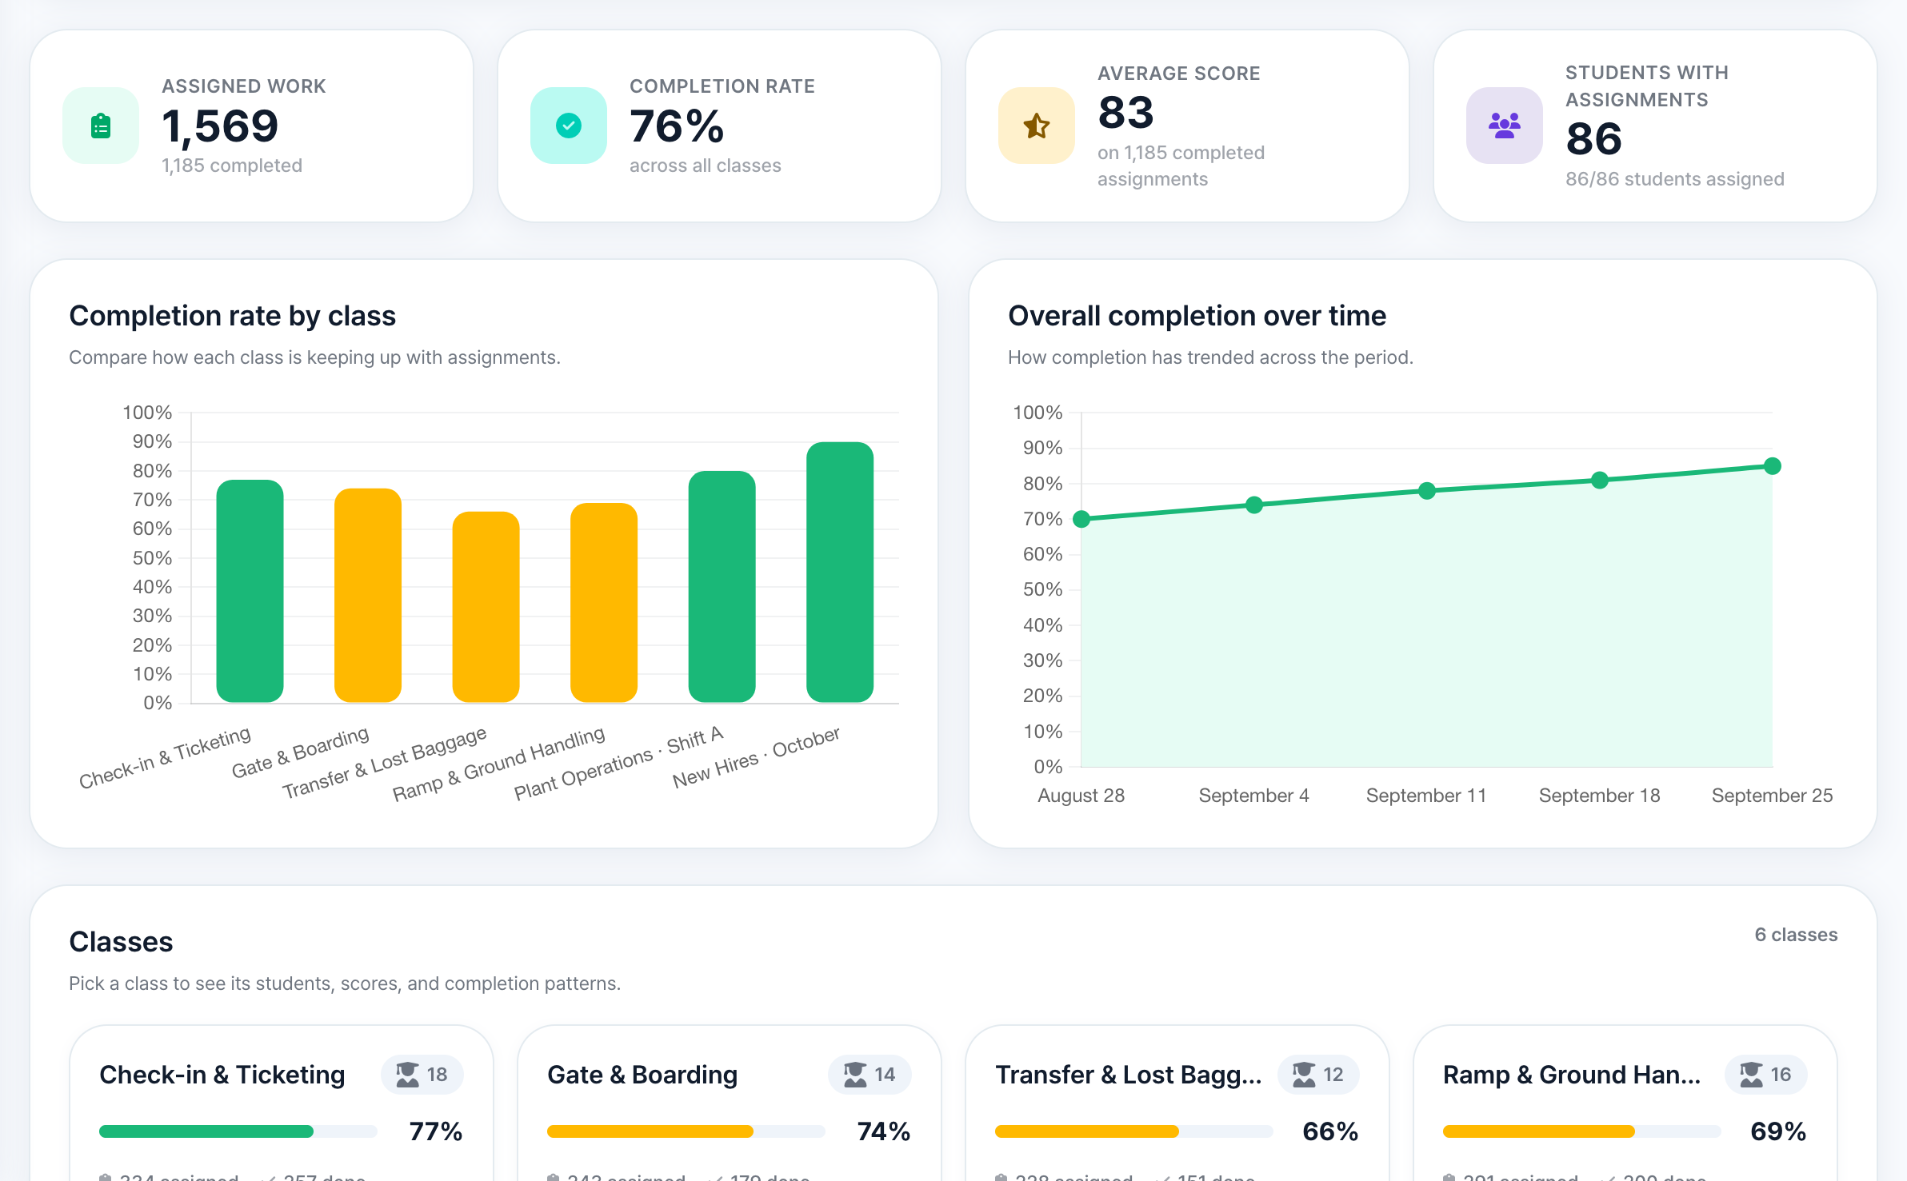Click the 'New Hires · October' axis label

[x=756, y=757]
